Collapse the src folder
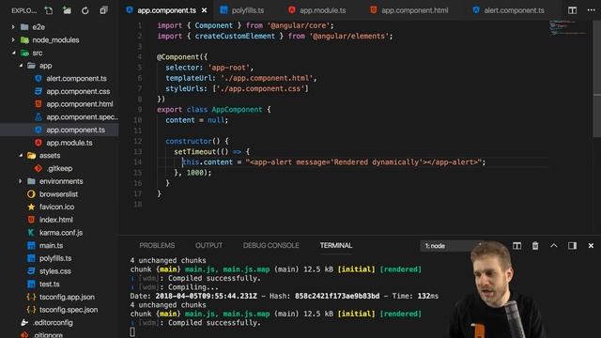601x338 pixels. (13, 53)
